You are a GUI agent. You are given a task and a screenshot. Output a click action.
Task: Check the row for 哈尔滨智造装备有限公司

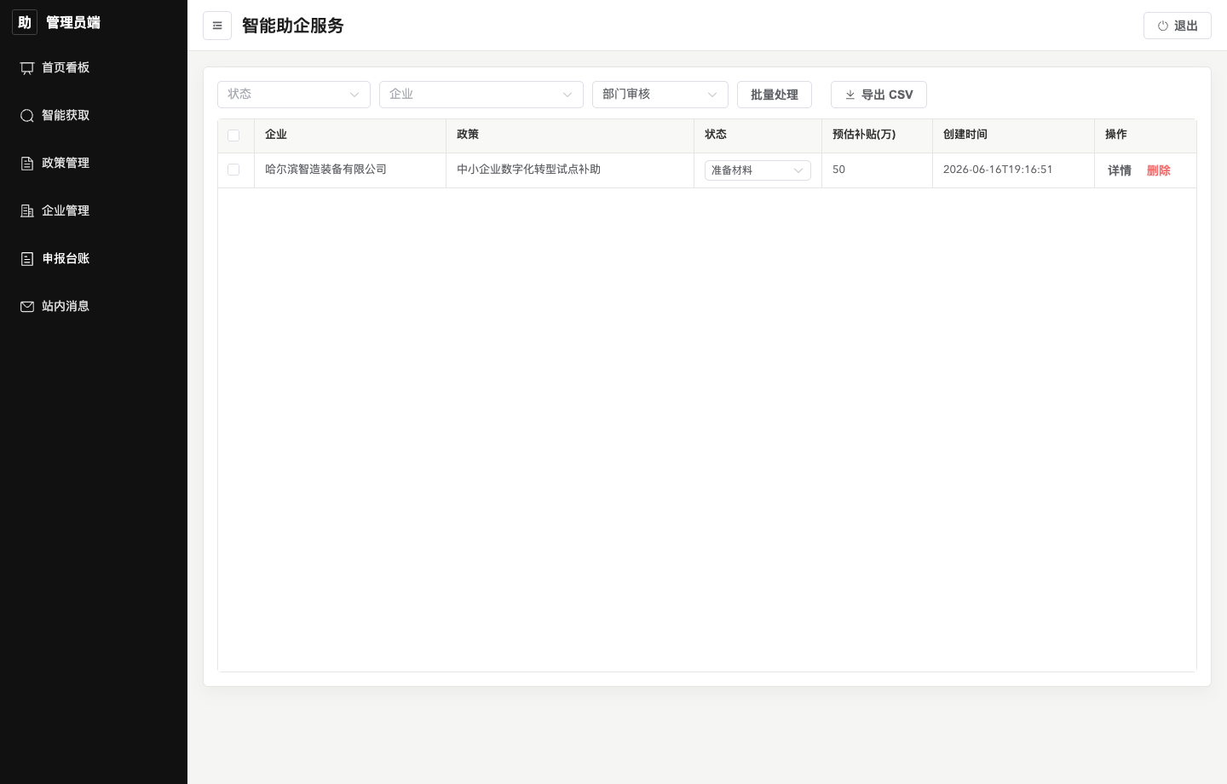233,170
